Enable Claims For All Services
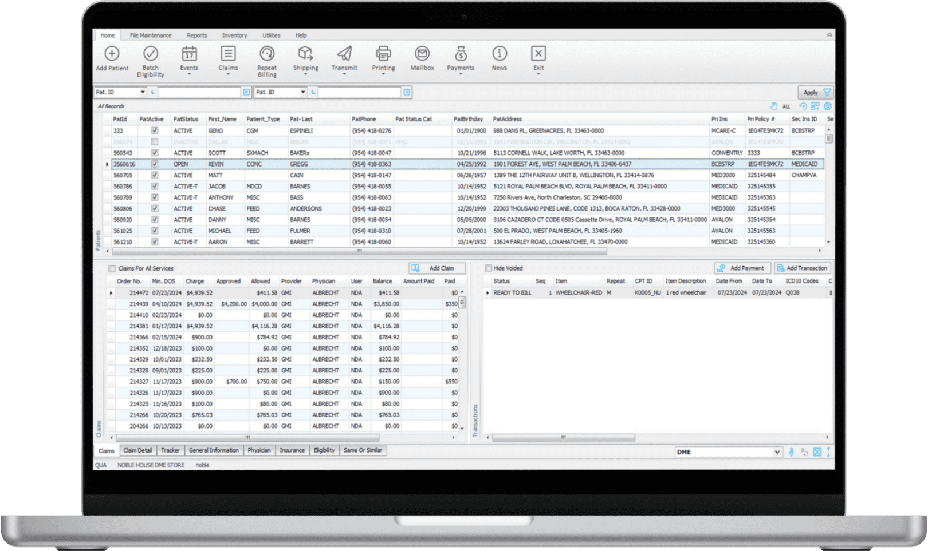The width and height of the screenshot is (928, 551). point(112,268)
